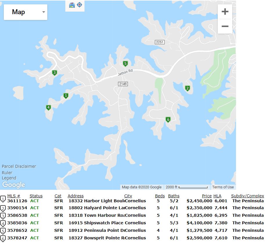
Task: Activate the Ruler tool
Action: coord(7,173)
